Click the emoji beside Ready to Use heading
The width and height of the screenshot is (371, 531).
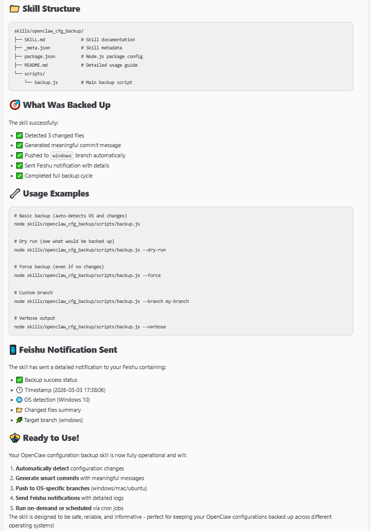15,438
